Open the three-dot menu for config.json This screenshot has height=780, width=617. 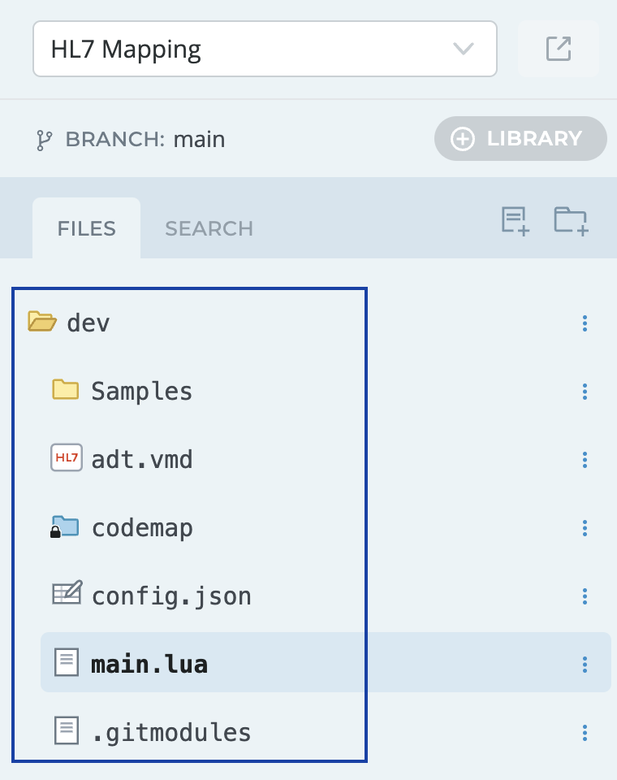(585, 596)
